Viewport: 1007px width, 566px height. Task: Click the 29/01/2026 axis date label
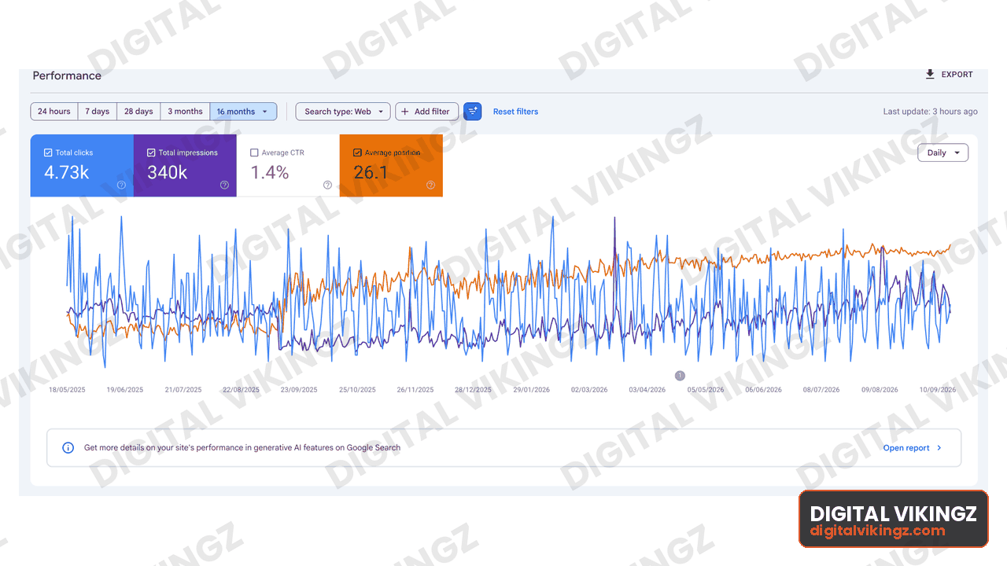(531, 390)
